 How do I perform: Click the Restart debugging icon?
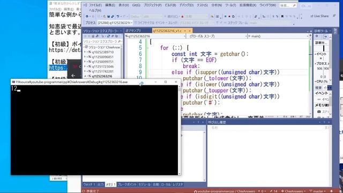pyautogui.click(x=233, y=17)
